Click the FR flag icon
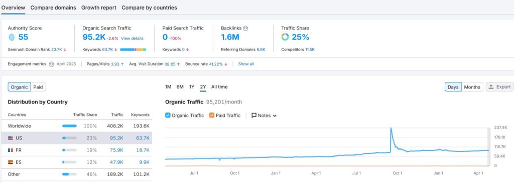 coord(11,150)
